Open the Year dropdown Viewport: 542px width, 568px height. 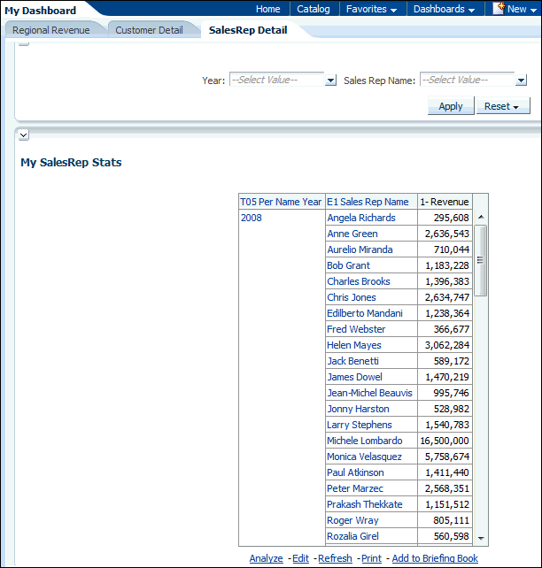pyautogui.click(x=330, y=81)
